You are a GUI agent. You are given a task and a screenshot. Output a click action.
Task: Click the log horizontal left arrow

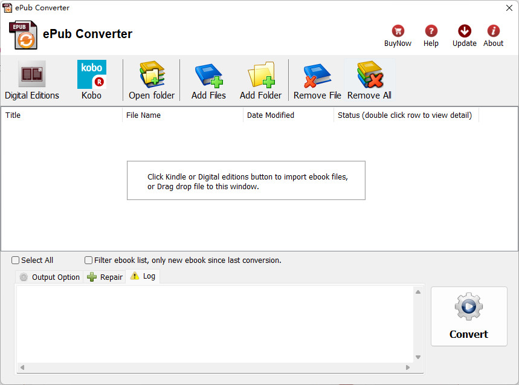22,367
